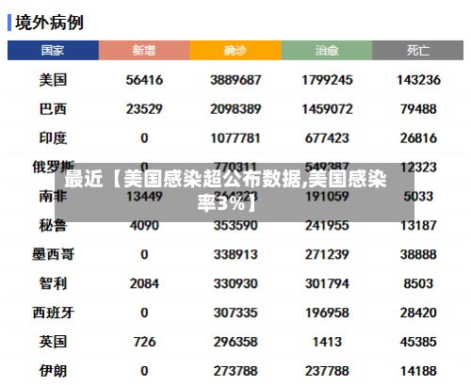
Task: Select confirmed value 296358
Action: click(x=235, y=342)
